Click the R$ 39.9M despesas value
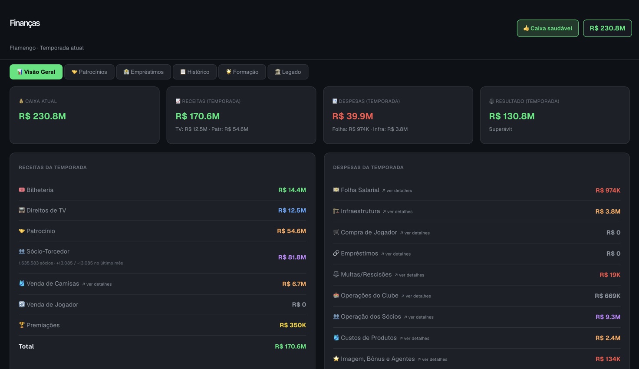Image resolution: width=639 pixels, height=369 pixels. pos(352,116)
